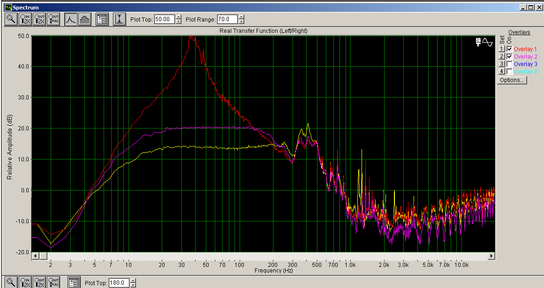Click the frequency scrollbar left arrow
The image size is (544, 288).
click(35, 256)
